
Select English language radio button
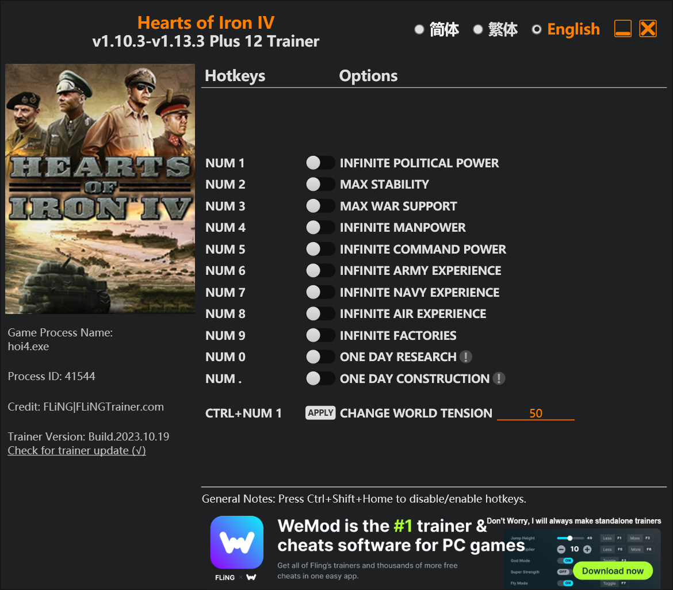tap(537, 29)
